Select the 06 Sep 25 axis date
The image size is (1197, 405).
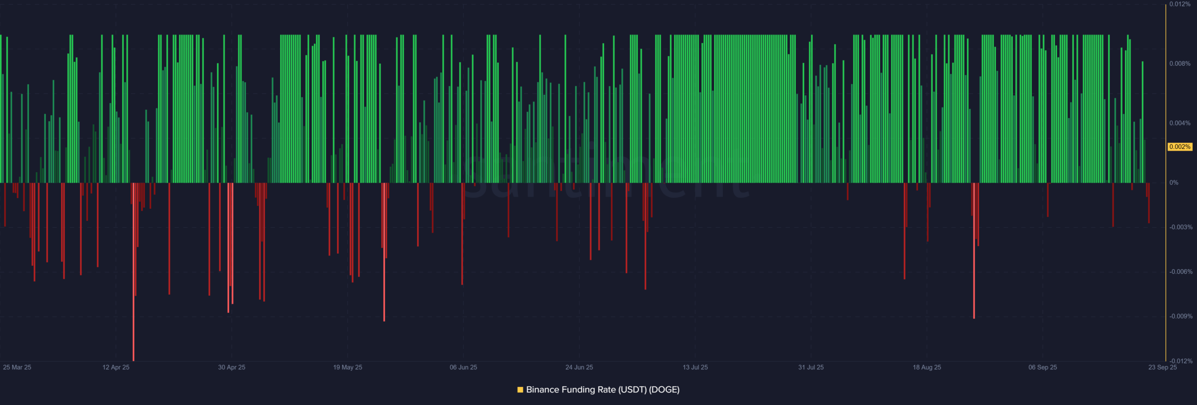click(x=1042, y=367)
